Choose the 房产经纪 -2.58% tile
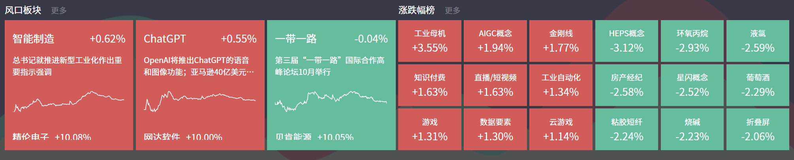The image size is (794, 160). click(x=627, y=85)
